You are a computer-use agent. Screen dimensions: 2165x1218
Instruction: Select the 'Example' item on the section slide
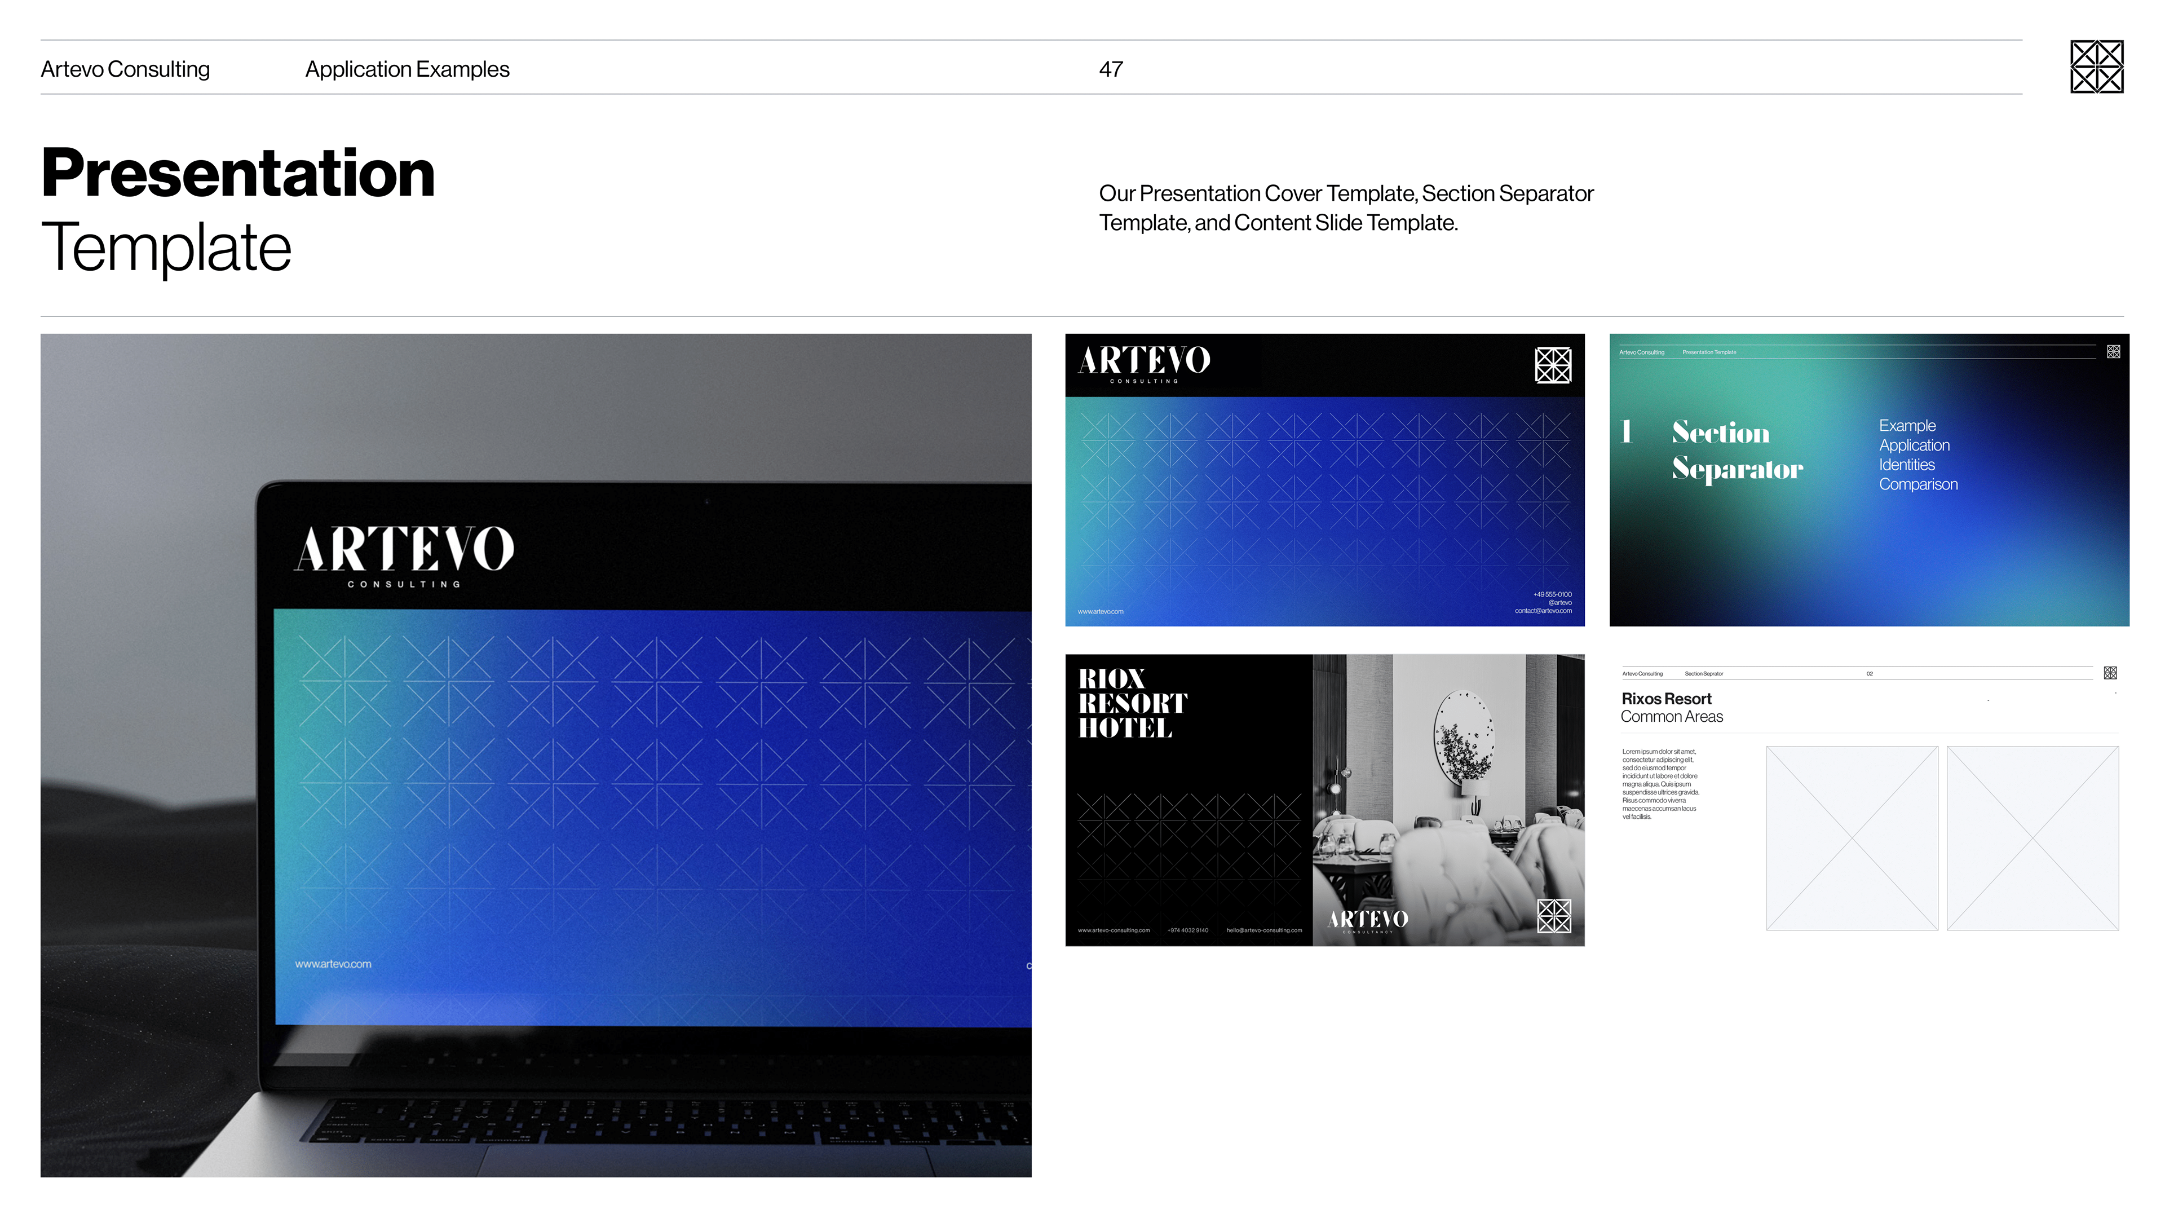click(1907, 425)
